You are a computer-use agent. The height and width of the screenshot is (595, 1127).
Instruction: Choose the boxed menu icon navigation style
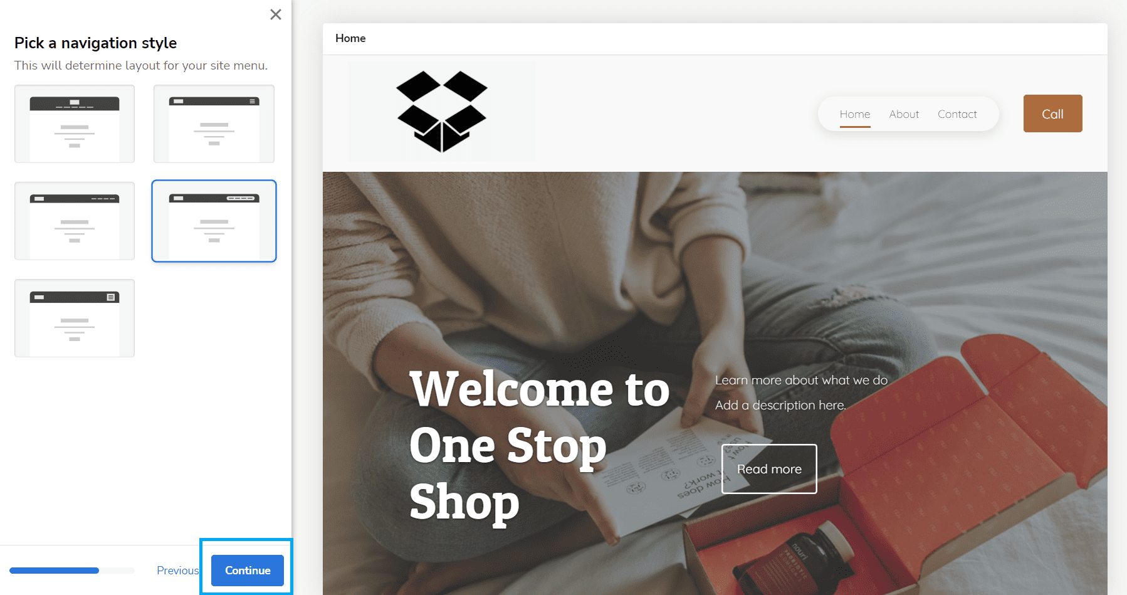coord(75,318)
